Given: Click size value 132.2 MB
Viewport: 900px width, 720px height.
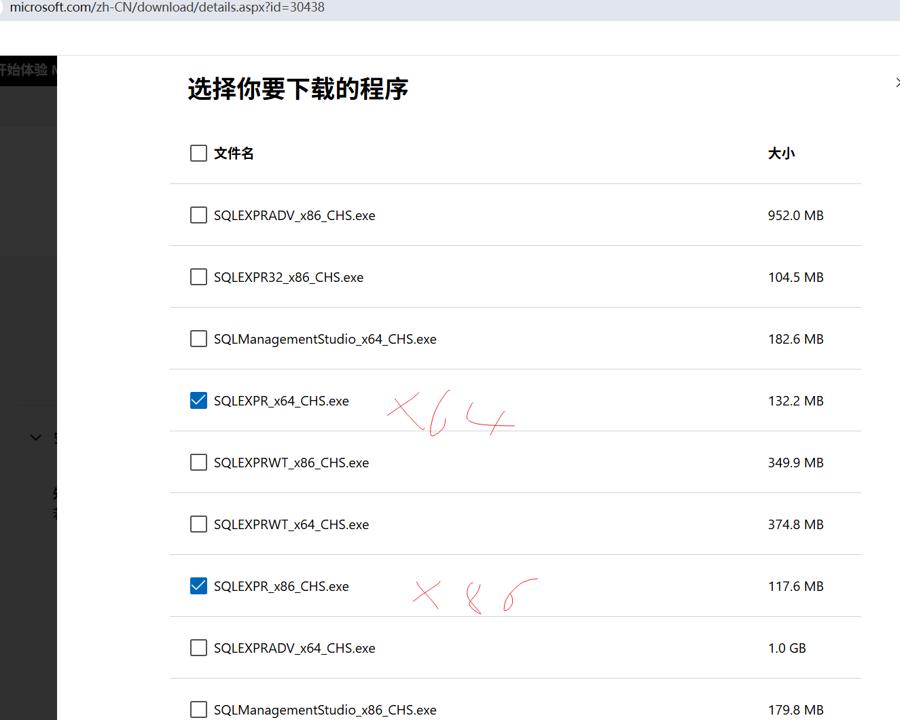Looking at the screenshot, I should (795, 401).
